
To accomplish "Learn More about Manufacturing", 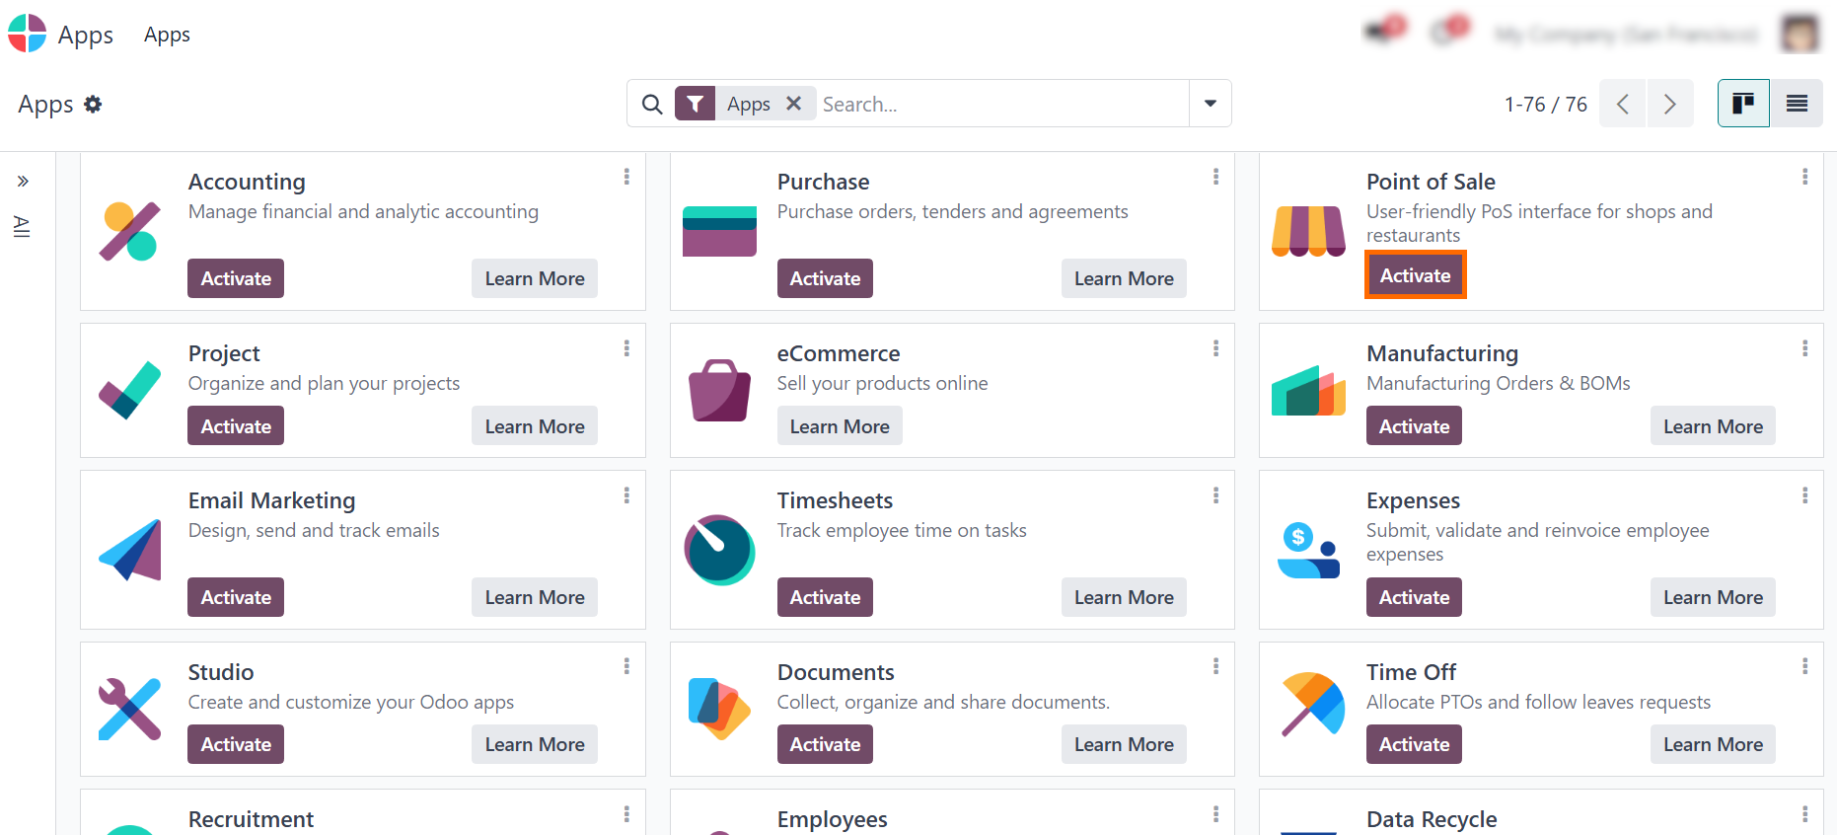I will coord(1713,426).
